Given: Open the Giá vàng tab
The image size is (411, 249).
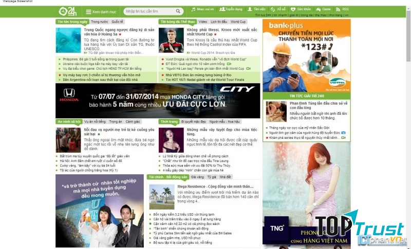Looking at the screenshot, I should pos(197,177).
